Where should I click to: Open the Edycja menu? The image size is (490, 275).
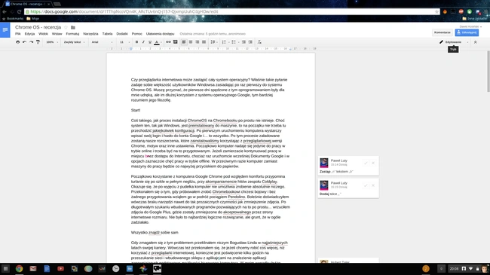[x=29, y=34]
